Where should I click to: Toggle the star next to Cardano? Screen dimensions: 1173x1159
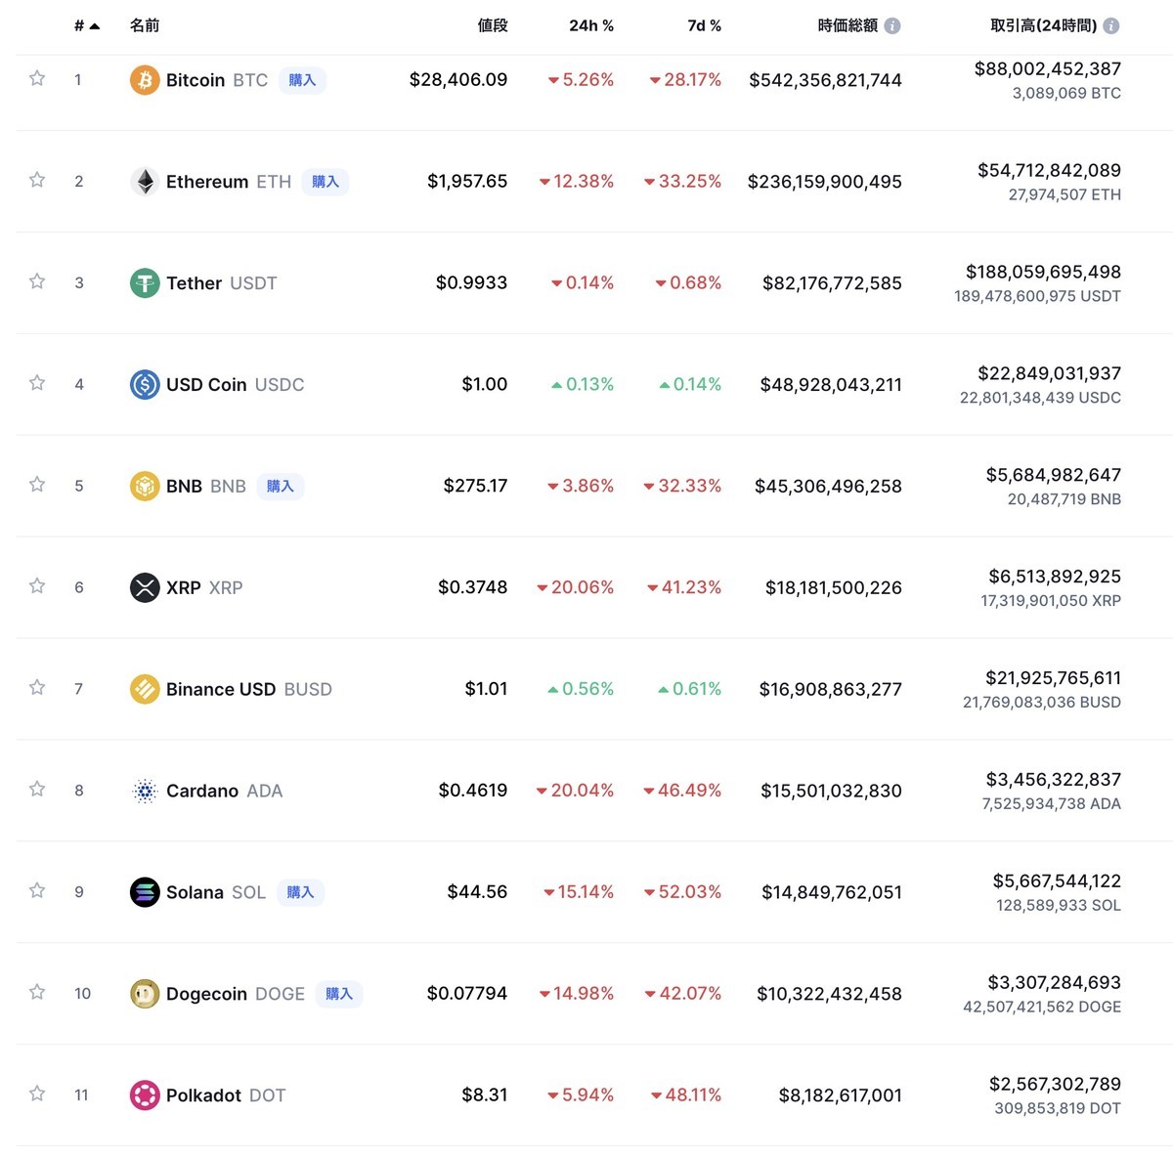click(x=36, y=790)
